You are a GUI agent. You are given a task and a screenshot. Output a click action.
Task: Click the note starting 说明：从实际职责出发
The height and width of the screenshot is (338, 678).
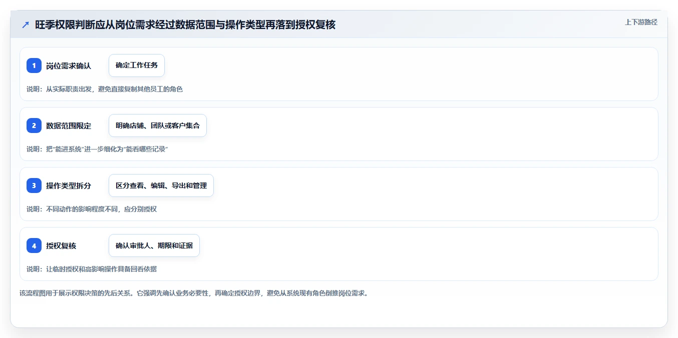pos(105,89)
